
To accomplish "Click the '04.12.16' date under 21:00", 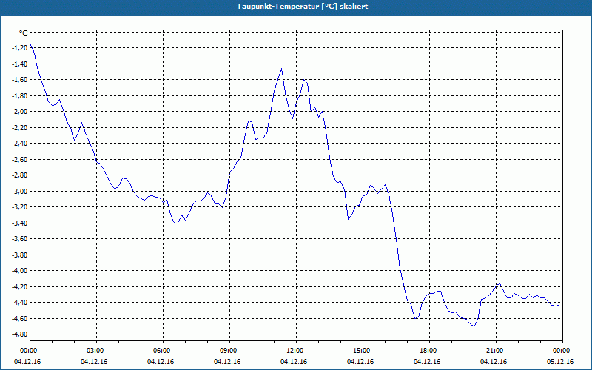I will [x=494, y=362].
